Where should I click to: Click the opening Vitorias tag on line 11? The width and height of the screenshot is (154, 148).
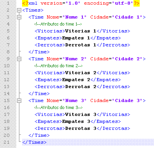click(x=50, y=73)
